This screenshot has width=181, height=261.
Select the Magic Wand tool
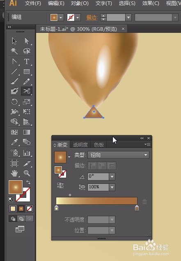[x=14, y=51]
